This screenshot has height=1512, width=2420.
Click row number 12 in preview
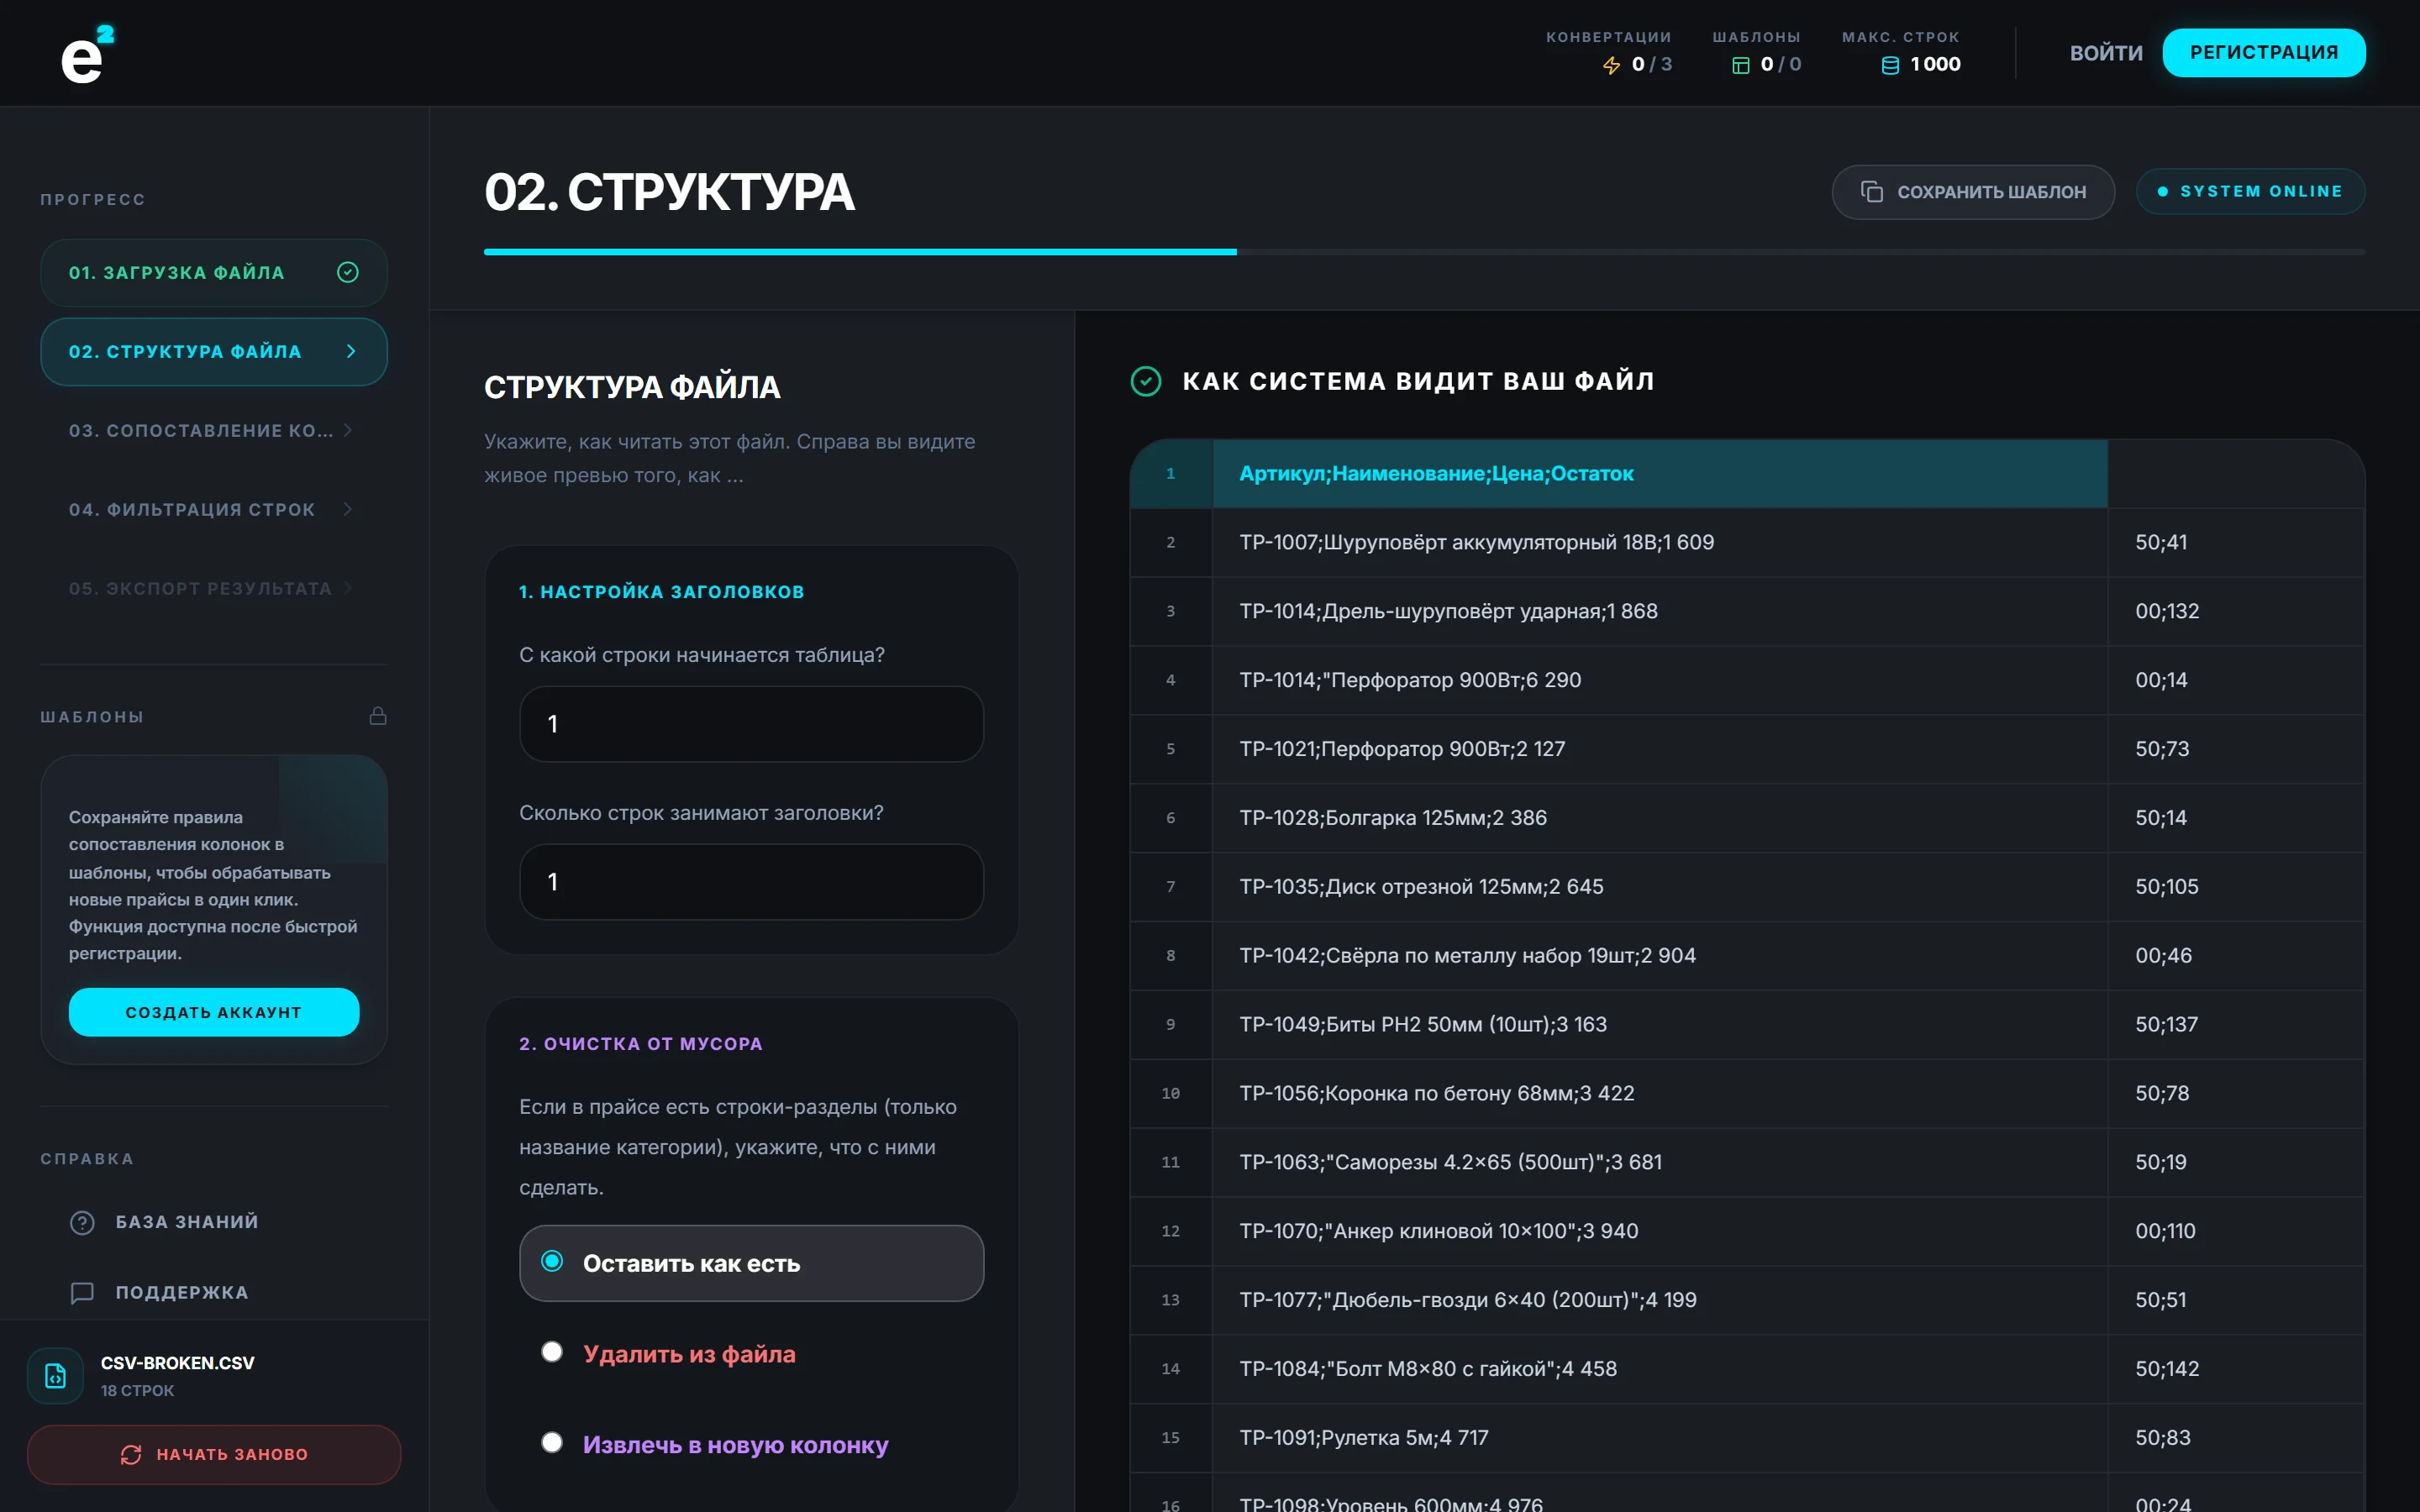1170,1231
